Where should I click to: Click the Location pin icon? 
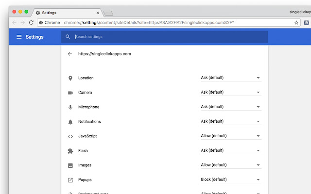(70, 78)
